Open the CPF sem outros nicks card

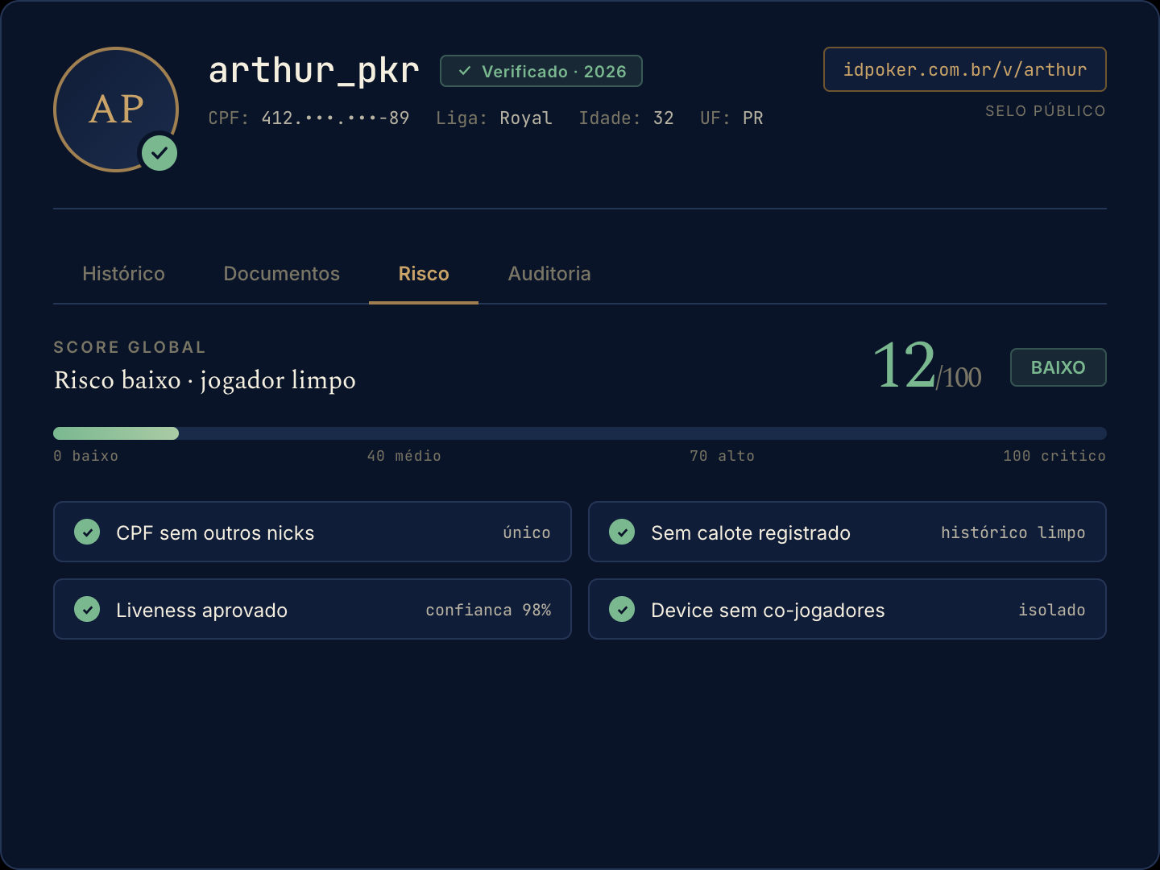pos(313,532)
